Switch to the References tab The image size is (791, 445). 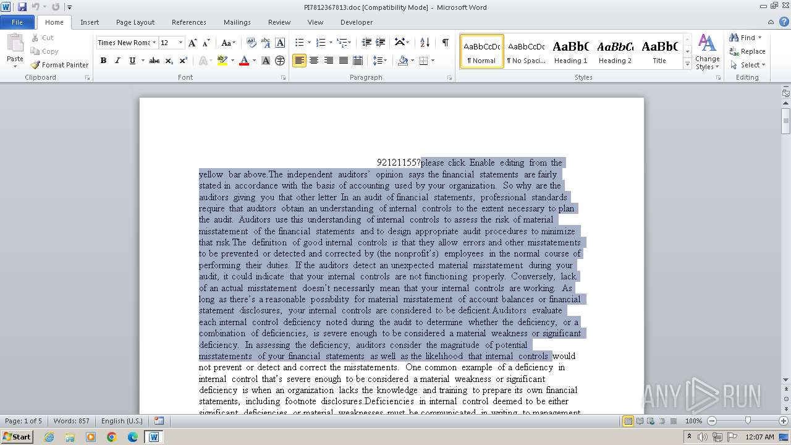point(189,22)
